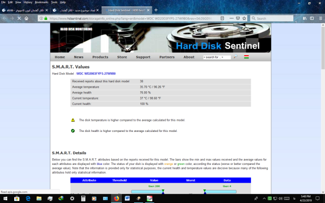Viewport: 325px width, 203px height.
Task: Go to Home in site navigation
Action: (60, 57)
